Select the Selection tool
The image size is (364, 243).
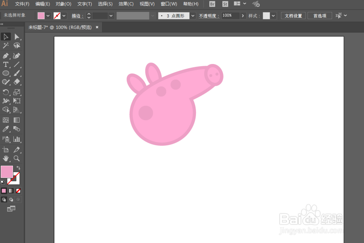[x=5, y=37]
